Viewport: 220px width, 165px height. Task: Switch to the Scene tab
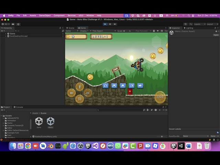[70, 28]
